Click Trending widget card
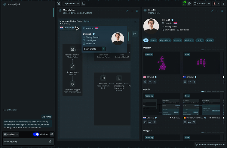Image resolution: width=227 pixels, height=148 pixels. point(162,137)
